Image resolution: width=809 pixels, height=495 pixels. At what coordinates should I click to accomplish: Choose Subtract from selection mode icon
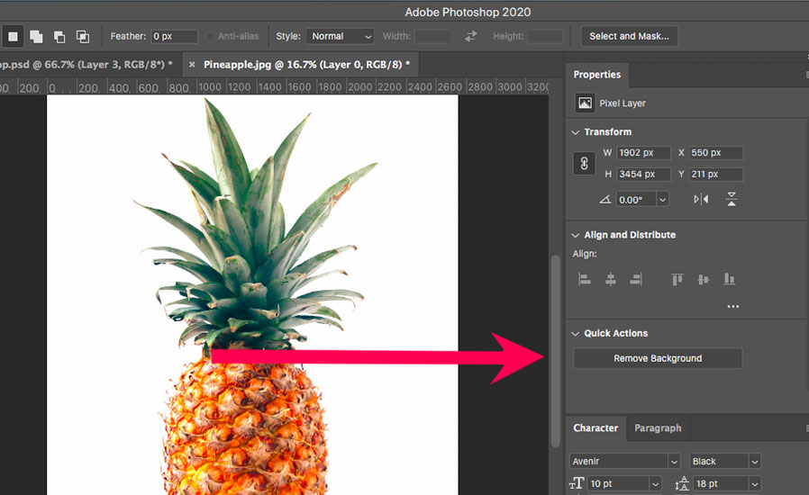coord(59,37)
